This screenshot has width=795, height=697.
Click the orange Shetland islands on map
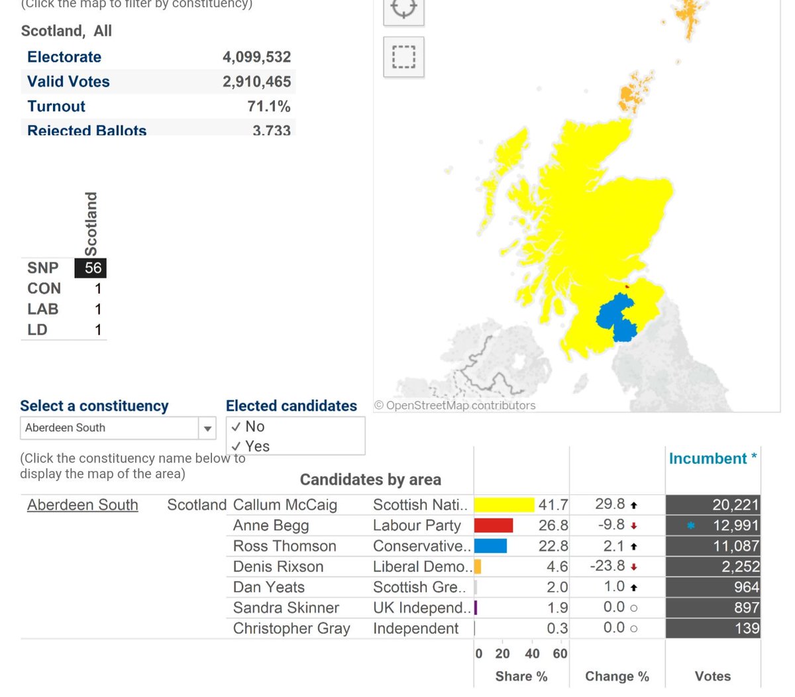click(689, 16)
